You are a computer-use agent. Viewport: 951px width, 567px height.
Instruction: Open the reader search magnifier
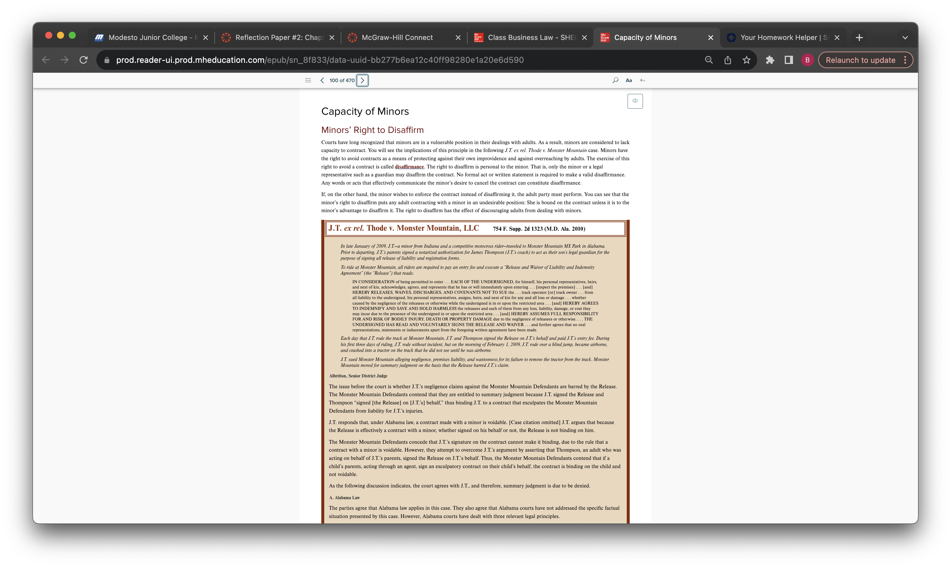(x=615, y=80)
